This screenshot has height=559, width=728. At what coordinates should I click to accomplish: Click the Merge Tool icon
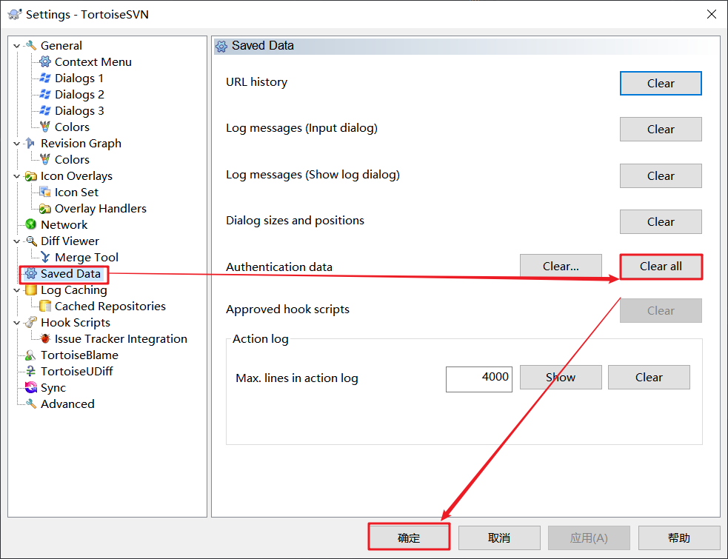(x=45, y=257)
